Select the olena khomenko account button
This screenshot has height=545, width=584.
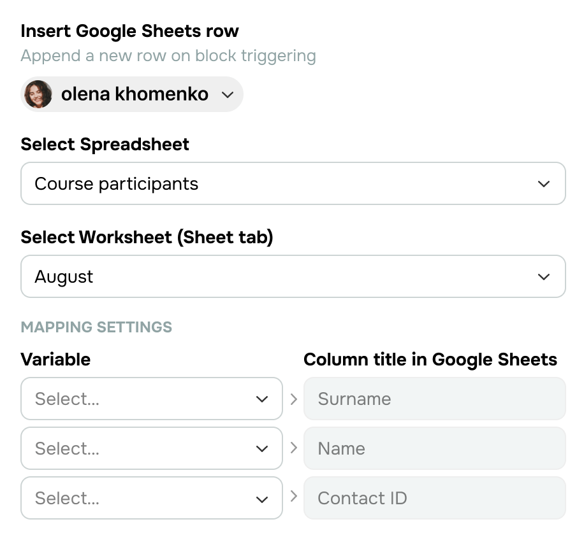pos(132,94)
